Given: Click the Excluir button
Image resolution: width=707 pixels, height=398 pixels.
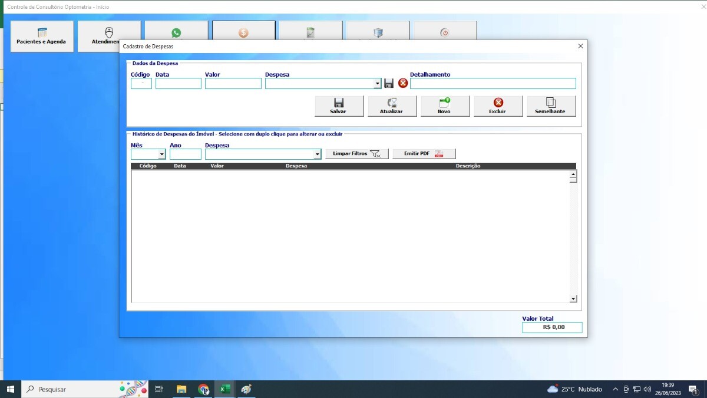Looking at the screenshot, I should pos(498,106).
